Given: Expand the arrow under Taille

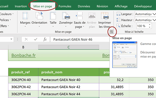Looking at the screenshot, I should pos(53,26).
